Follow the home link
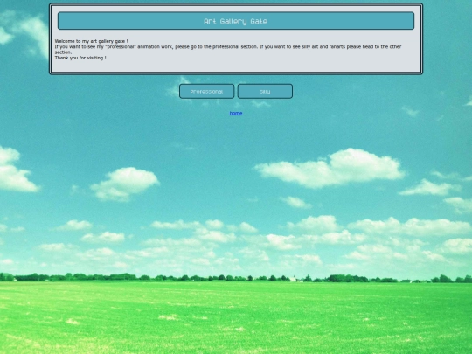The width and height of the screenshot is (472, 354). click(x=236, y=113)
